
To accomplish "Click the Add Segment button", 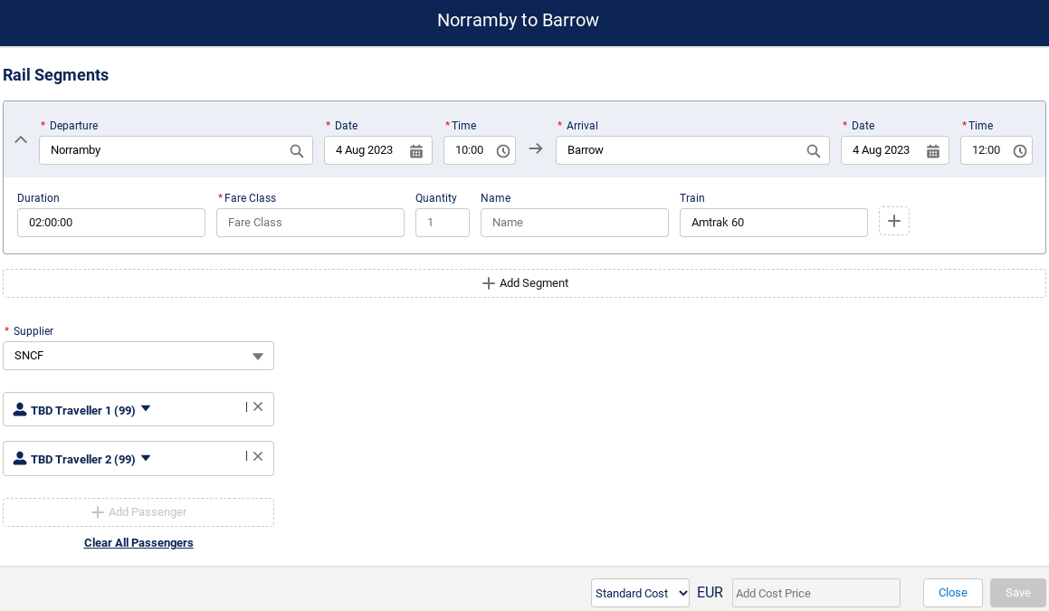I will tap(525, 283).
